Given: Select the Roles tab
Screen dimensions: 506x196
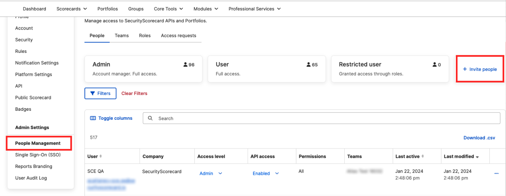Looking at the screenshot, I should 145,36.
